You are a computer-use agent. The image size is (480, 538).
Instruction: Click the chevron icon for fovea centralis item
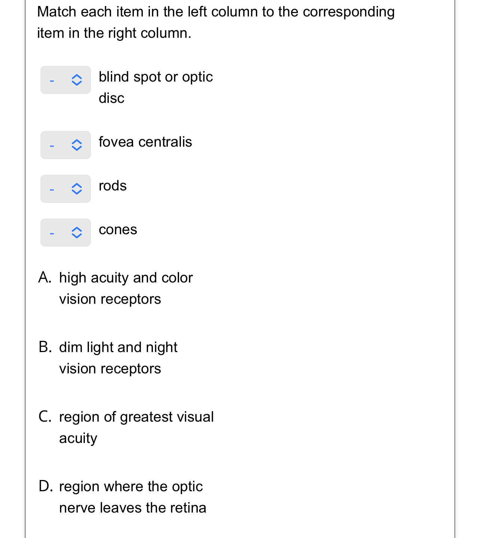[77, 145]
